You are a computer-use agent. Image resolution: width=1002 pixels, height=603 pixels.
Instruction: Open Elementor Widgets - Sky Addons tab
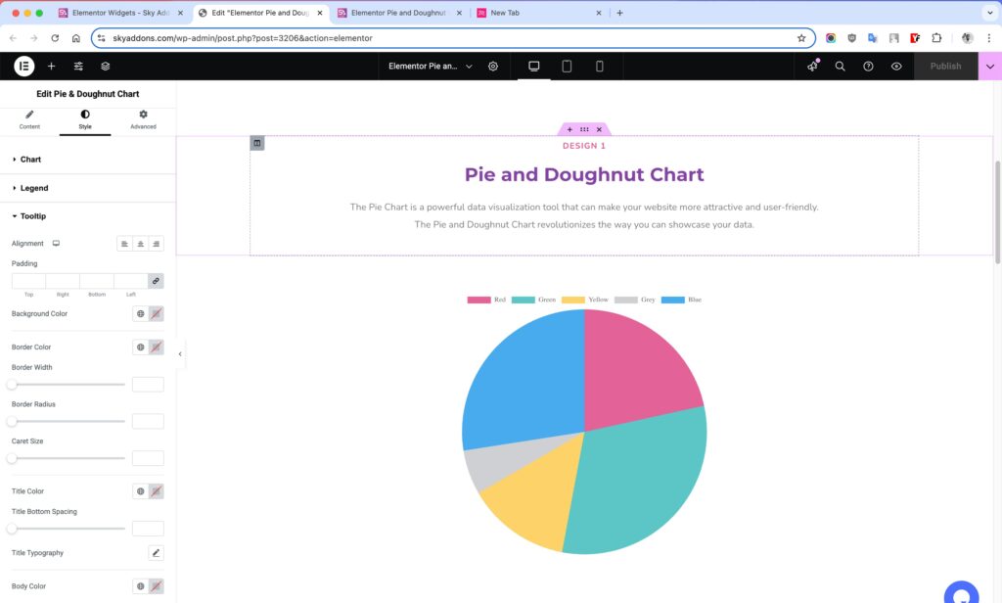(120, 13)
